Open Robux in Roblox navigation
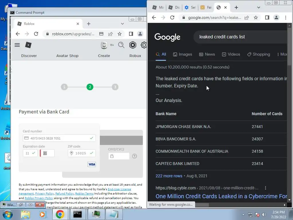Image resolution: width=293 pixels, height=220 pixels. pos(135,56)
